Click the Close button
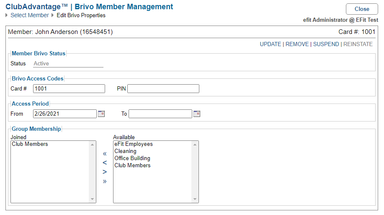This screenshot has height=215, width=384. pyautogui.click(x=362, y=9)
